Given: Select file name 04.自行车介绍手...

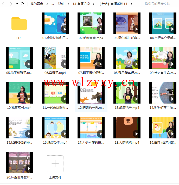Looking at the screenshot, I should [x=163, y=38].
